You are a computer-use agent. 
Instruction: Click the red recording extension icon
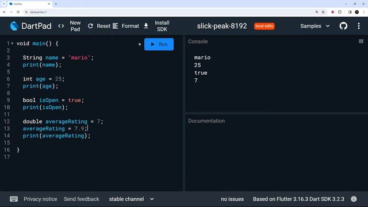pyautogui.click(x=332, y=12)
